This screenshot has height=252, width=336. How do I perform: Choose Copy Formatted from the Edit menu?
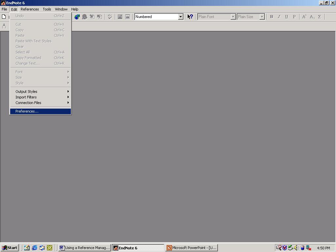point(40,58)
